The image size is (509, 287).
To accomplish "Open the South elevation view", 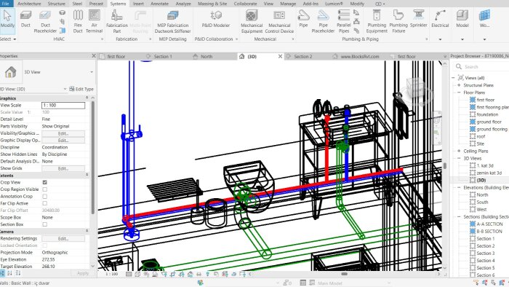I will coord(482,203).
